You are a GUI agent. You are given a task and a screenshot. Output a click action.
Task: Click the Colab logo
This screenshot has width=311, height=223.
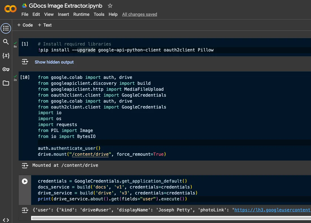click(x=10, y=9)
